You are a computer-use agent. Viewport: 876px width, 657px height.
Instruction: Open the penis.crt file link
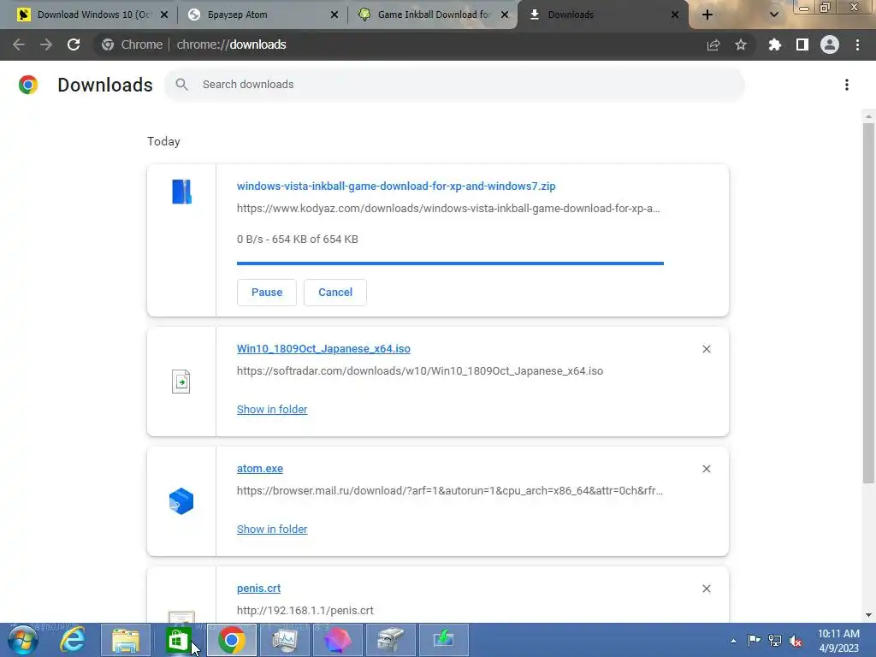pyautogui.click(x=258, y=589)
